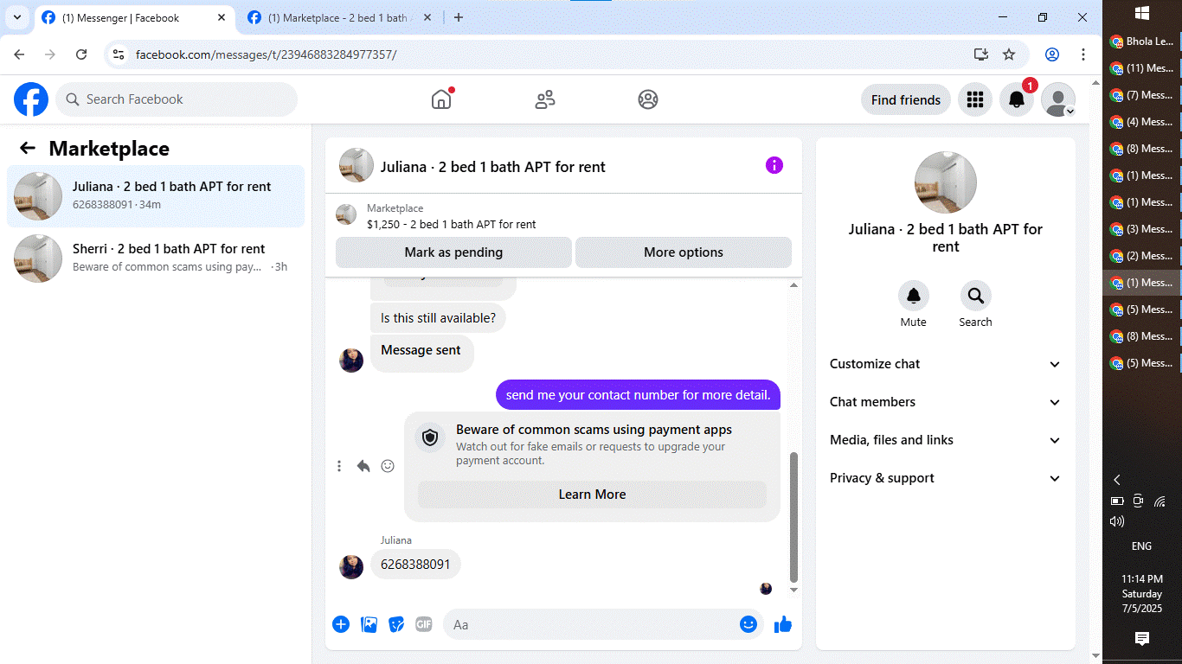Viewport: 1182px width, 664px height.
Task: Open emoji picker in message box
Action: pos(748,624)
